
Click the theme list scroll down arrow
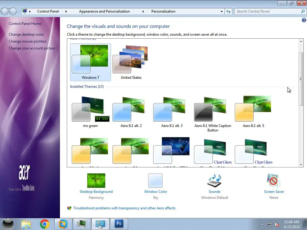[x=301, y=165]
